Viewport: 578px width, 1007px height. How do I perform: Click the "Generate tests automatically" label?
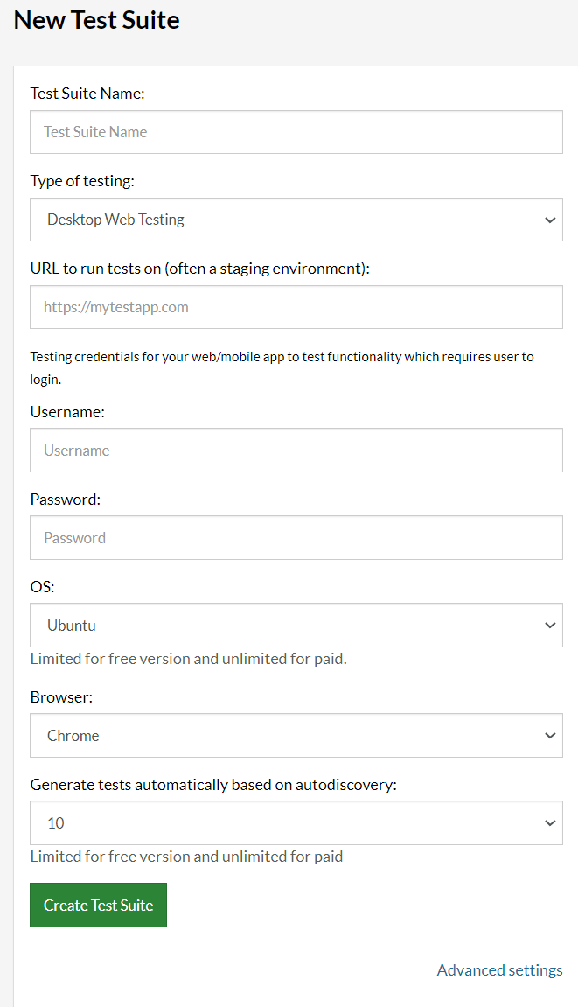pos(213,785)
